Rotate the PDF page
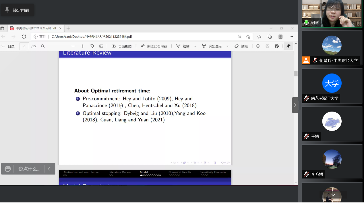This screenshot has height=203, width=364. [x=92, y=46]
